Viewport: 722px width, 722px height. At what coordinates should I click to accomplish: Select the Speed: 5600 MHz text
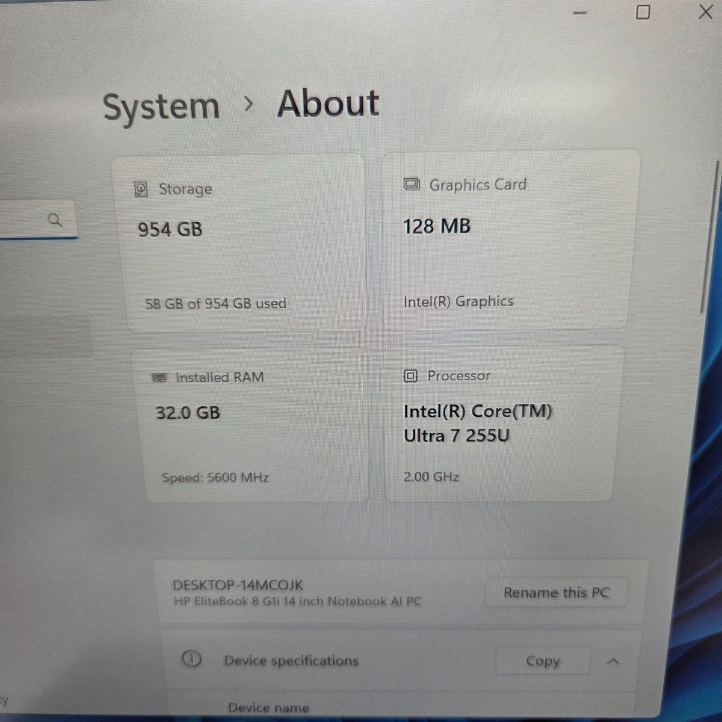pos(215,478)
